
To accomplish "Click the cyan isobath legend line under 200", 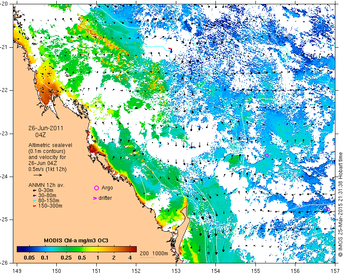I will 147,257.
